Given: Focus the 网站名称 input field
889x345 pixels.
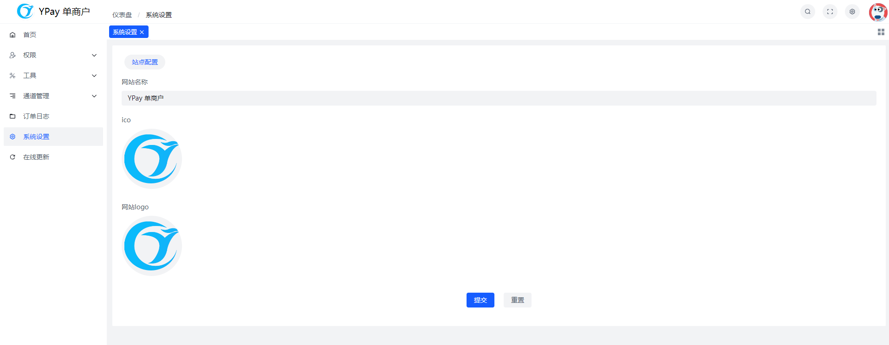Looking at the screenshot, I should tap(499, 98).
